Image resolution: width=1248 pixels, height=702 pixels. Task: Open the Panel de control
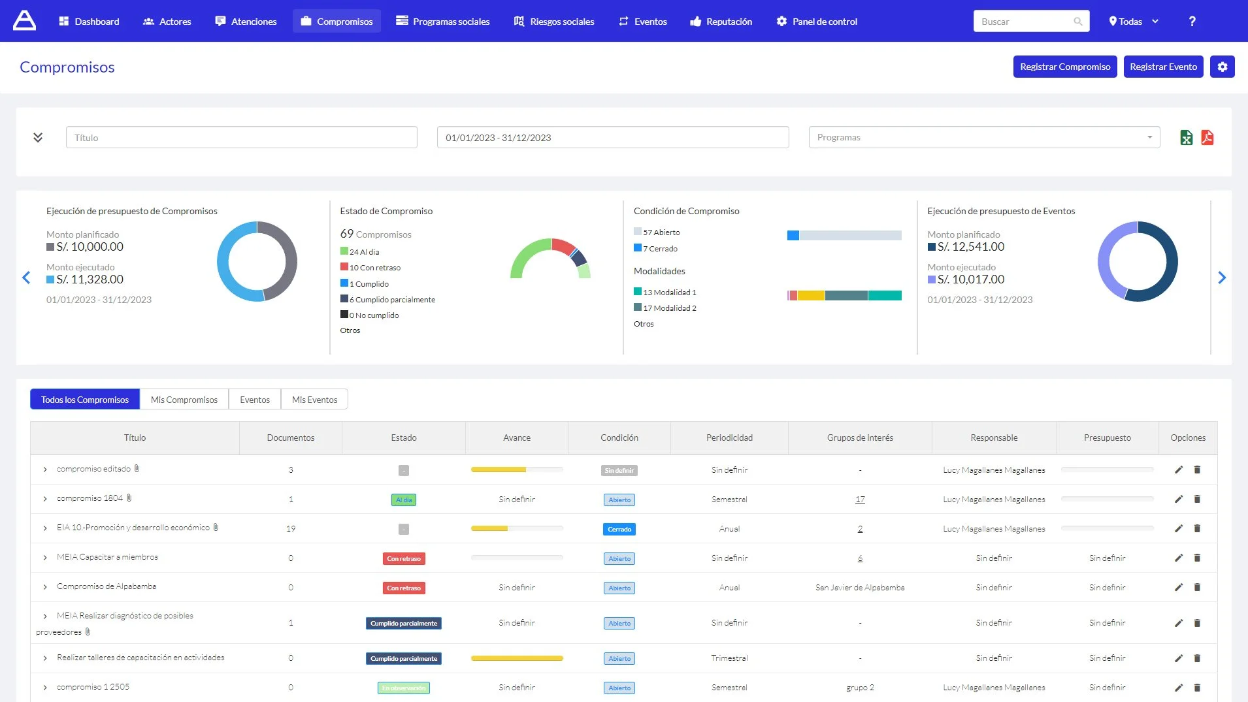[817, 22]
